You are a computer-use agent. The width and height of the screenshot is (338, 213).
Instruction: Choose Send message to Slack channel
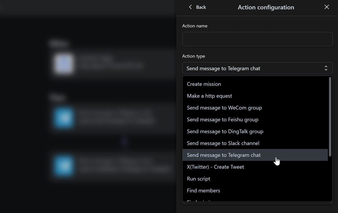click(x=223, y=143)
